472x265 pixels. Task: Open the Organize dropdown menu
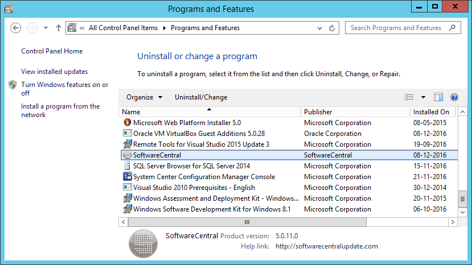tap(145, 97)
